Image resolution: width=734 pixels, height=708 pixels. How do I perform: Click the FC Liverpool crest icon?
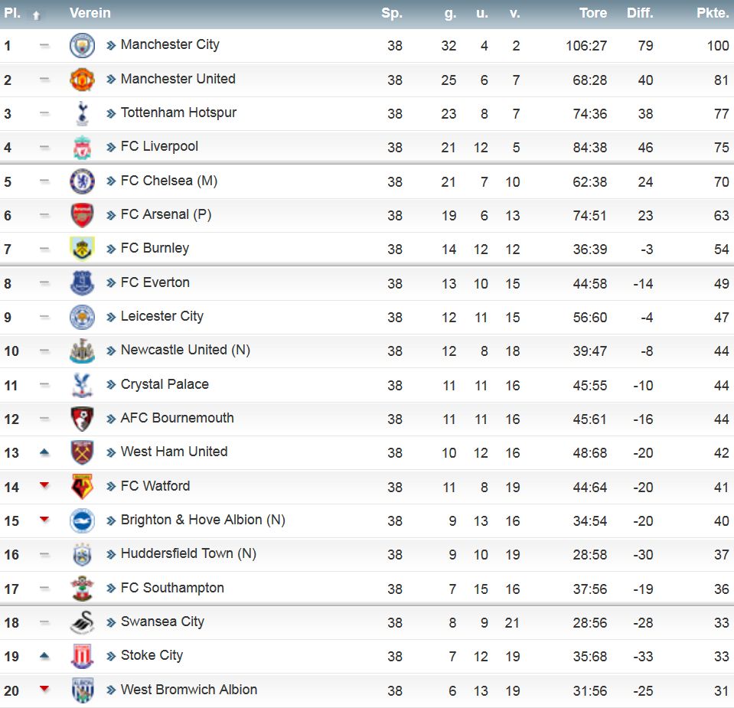point(82,148)
